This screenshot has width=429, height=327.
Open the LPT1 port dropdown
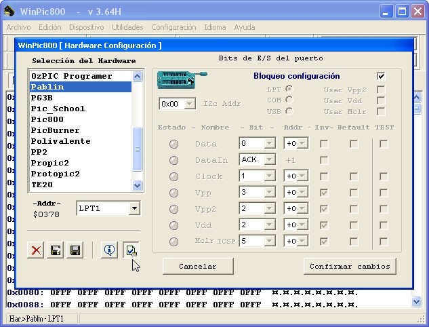[x=134, y=208]
